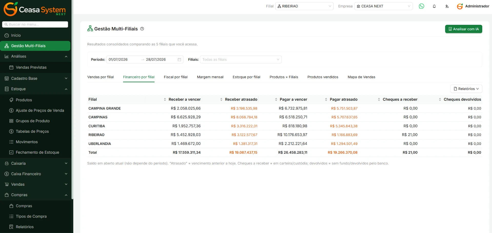Screen dimensions: 492x233
Task: Open the Relatórios dropdown button
Action: tap(466, 89)
